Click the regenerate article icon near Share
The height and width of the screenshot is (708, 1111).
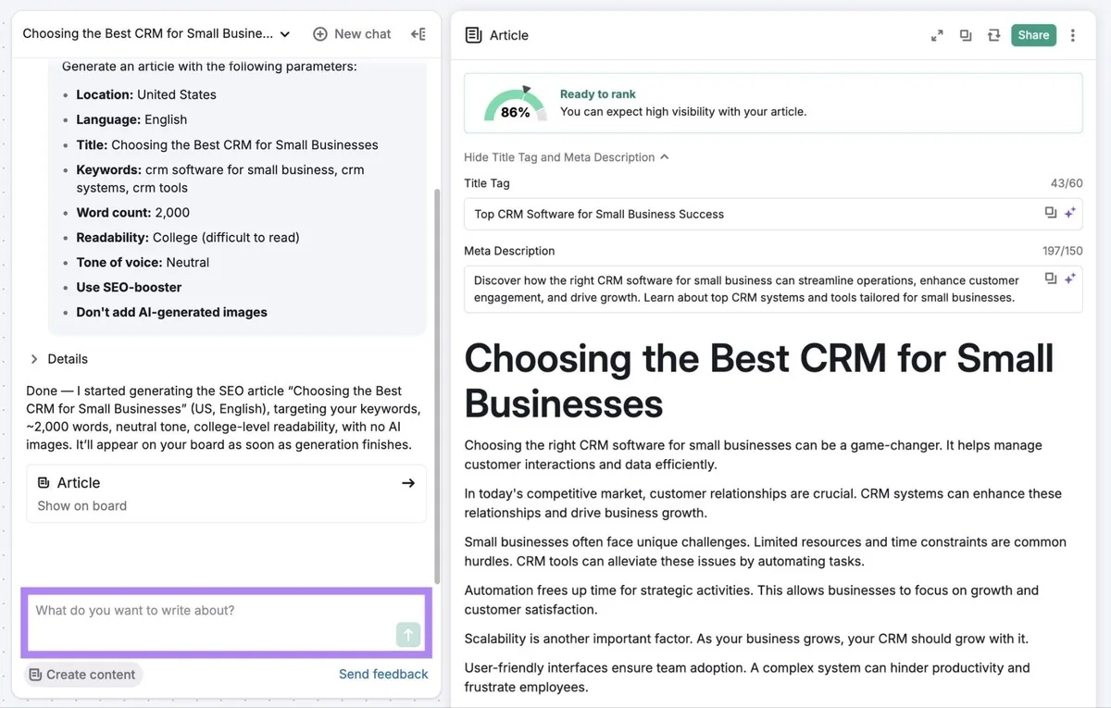pos(994,35)
